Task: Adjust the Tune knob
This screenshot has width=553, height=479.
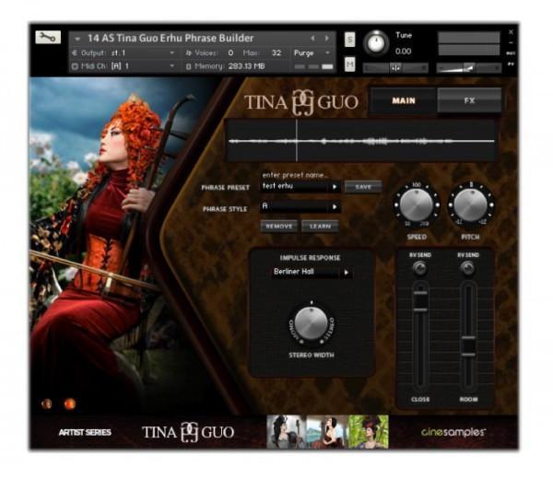Action: pyautogui.click(x=376, y=43)
